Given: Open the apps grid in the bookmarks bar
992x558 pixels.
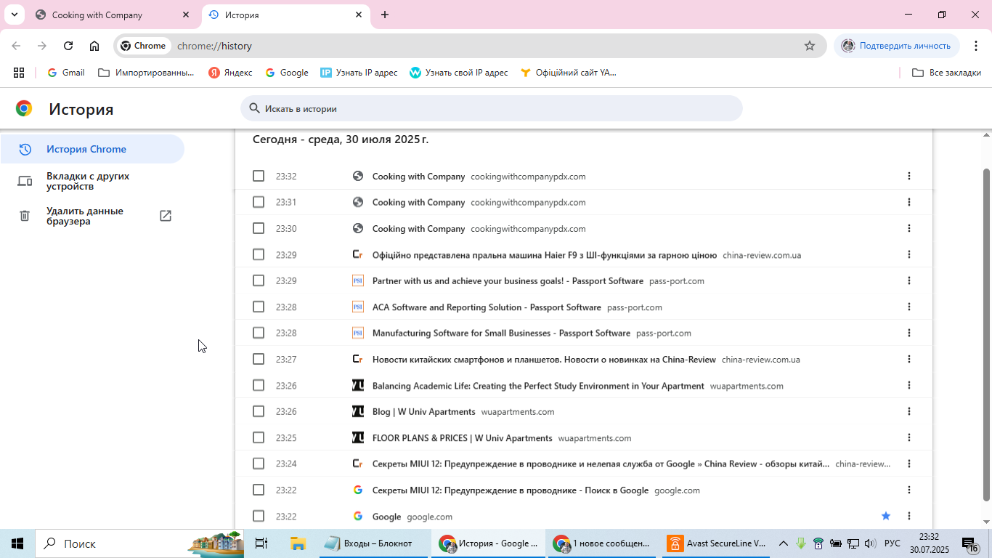Looking at the screenshot, I should click(19, 73).
